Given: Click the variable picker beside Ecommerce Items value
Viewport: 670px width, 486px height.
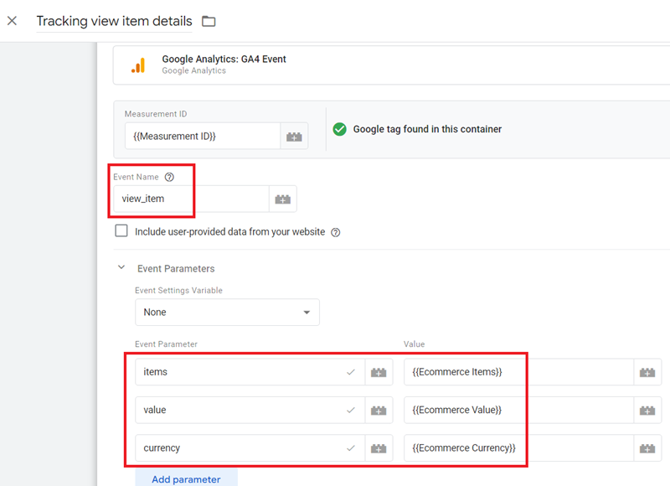Looking at the screenshot, I should point(649,371).
